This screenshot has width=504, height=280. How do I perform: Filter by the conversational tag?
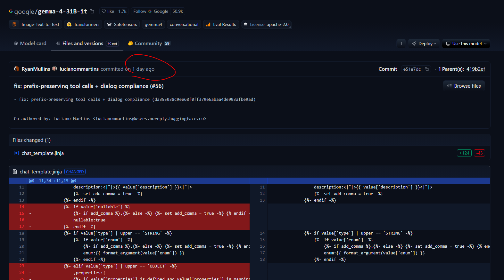point(184,24)
